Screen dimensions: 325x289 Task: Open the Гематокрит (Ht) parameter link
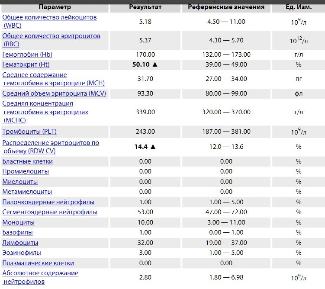click(x=26, y=64)
